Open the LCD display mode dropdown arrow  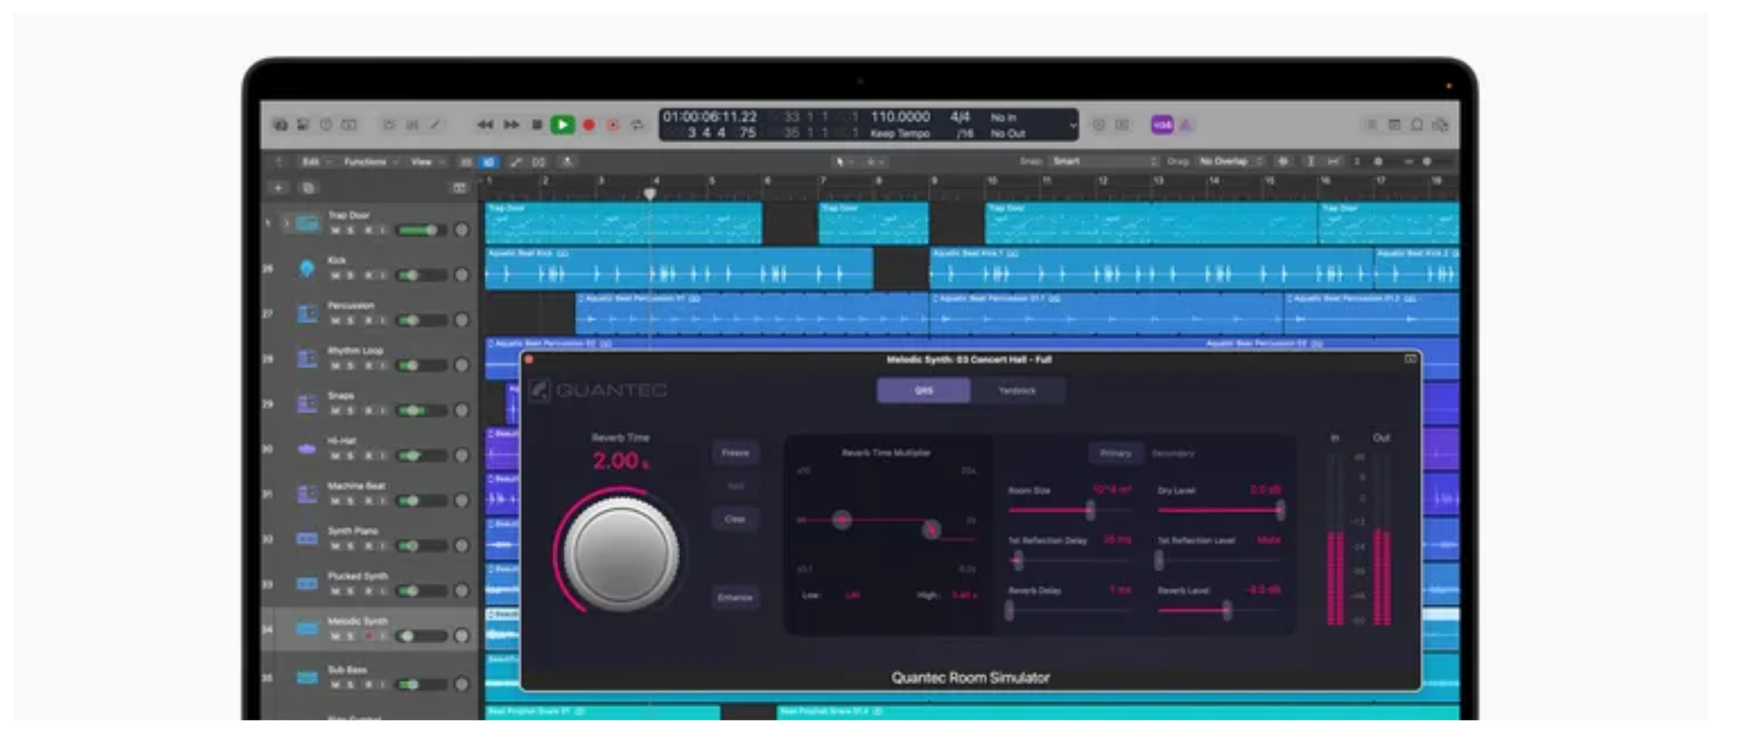(x=1072, y=125)
